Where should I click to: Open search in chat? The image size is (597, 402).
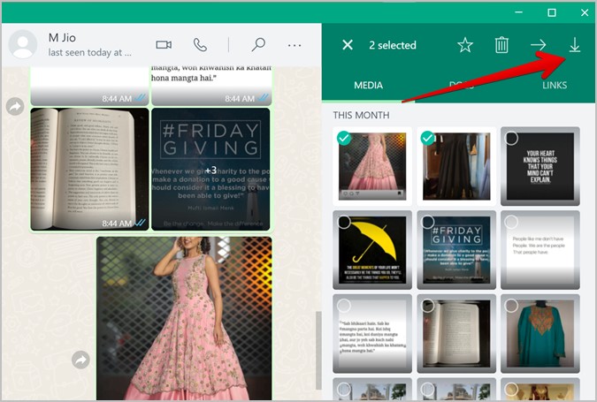(x=258, y=45)
